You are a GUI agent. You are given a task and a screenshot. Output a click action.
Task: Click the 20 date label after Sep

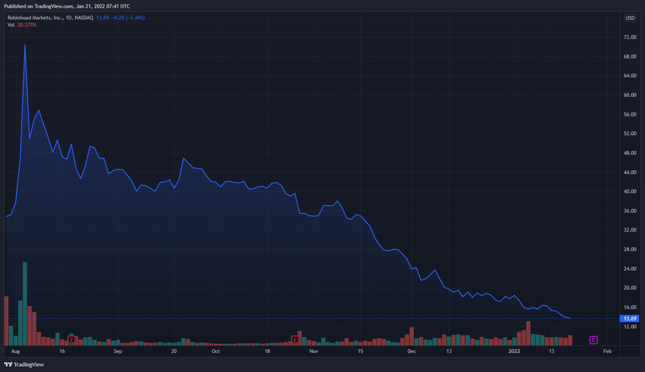174,352
